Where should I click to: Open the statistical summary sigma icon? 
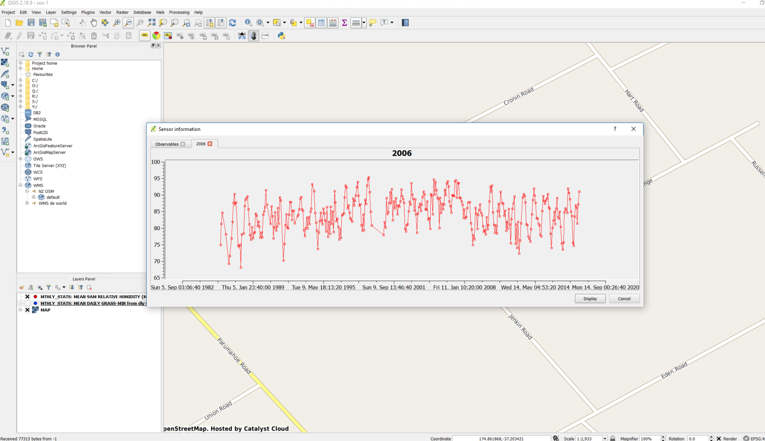[344, 23]
